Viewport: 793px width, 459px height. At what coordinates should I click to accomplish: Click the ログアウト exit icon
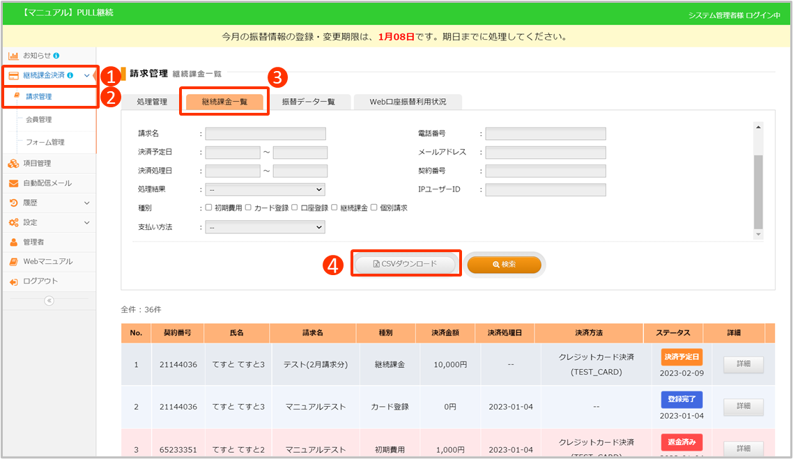pyautogui.click(x=13, y=281)
